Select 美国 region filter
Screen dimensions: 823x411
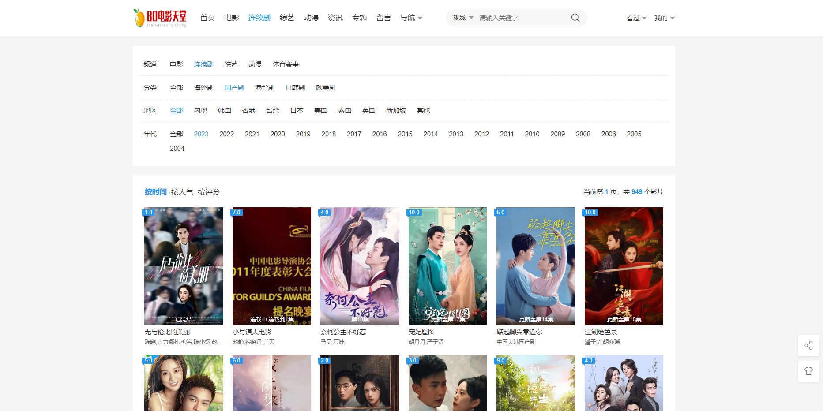pyautogui.click(x=321, y=111)
